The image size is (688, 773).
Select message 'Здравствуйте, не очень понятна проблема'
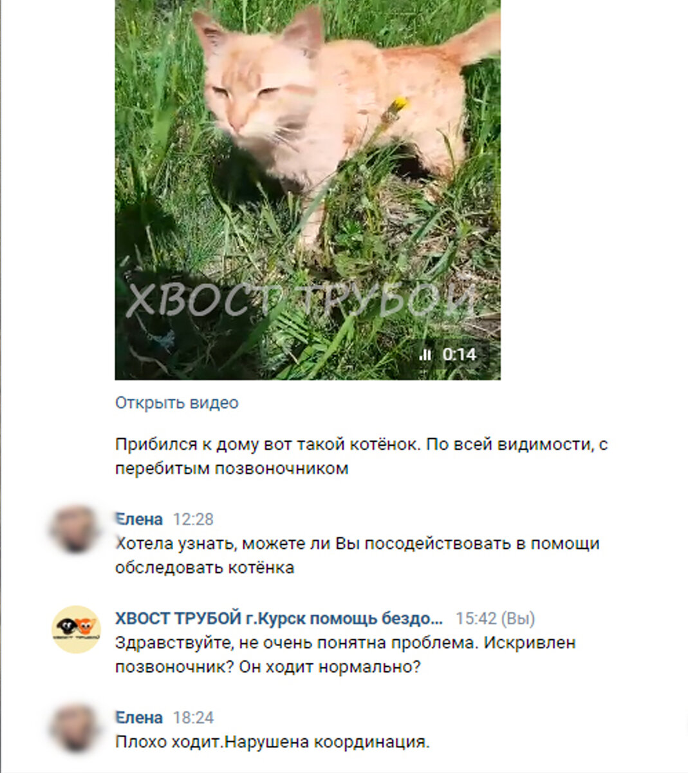346,654
